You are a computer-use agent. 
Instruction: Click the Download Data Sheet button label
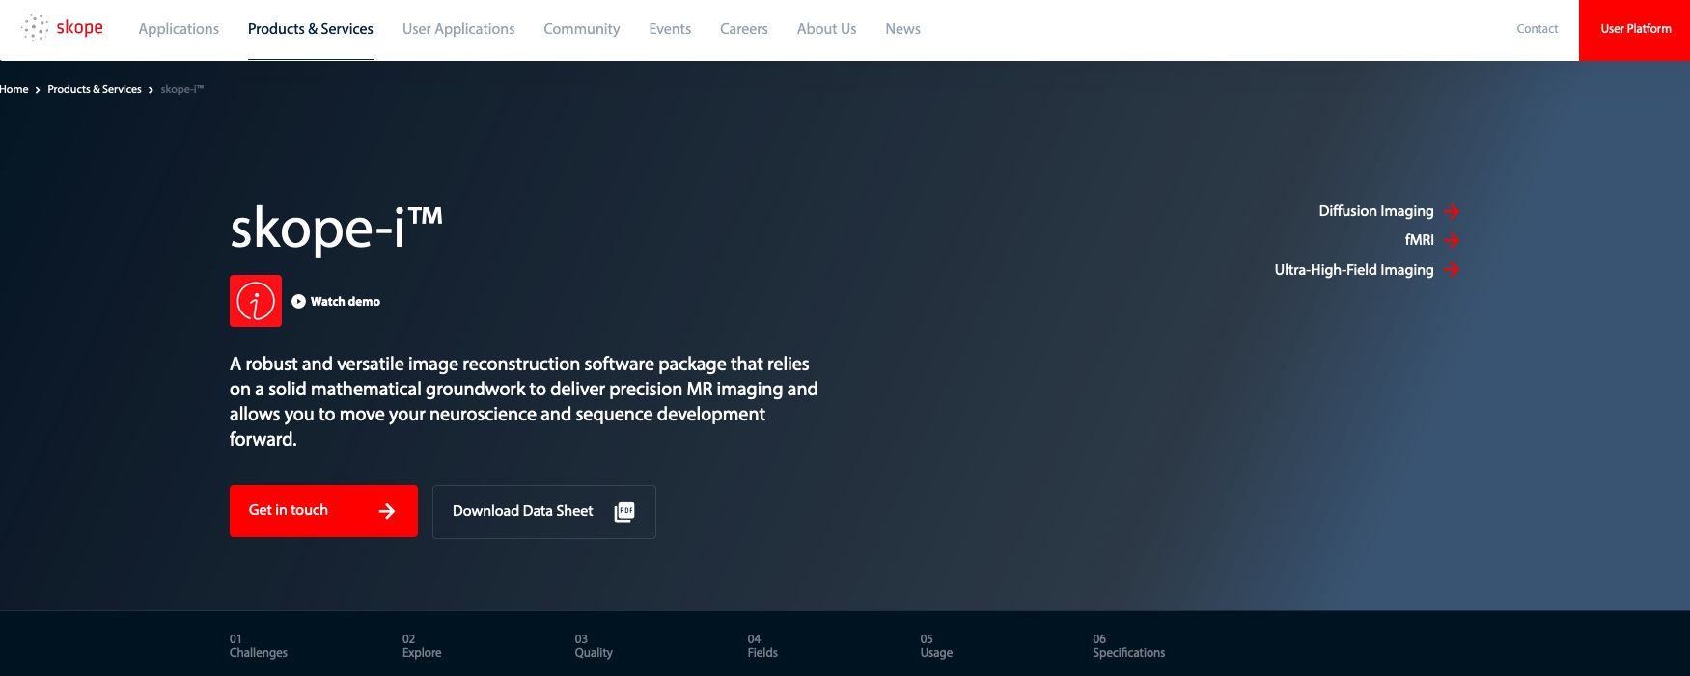(523, 511)
